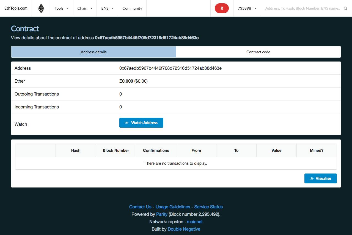Open the Tools dropdown menu
This screenshot has height=235, width=352.
tap(62, 8)
